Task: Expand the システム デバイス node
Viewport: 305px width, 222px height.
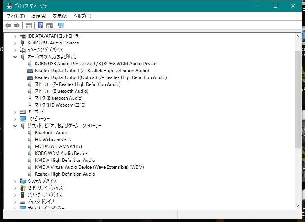Action: tap(15, 181)
